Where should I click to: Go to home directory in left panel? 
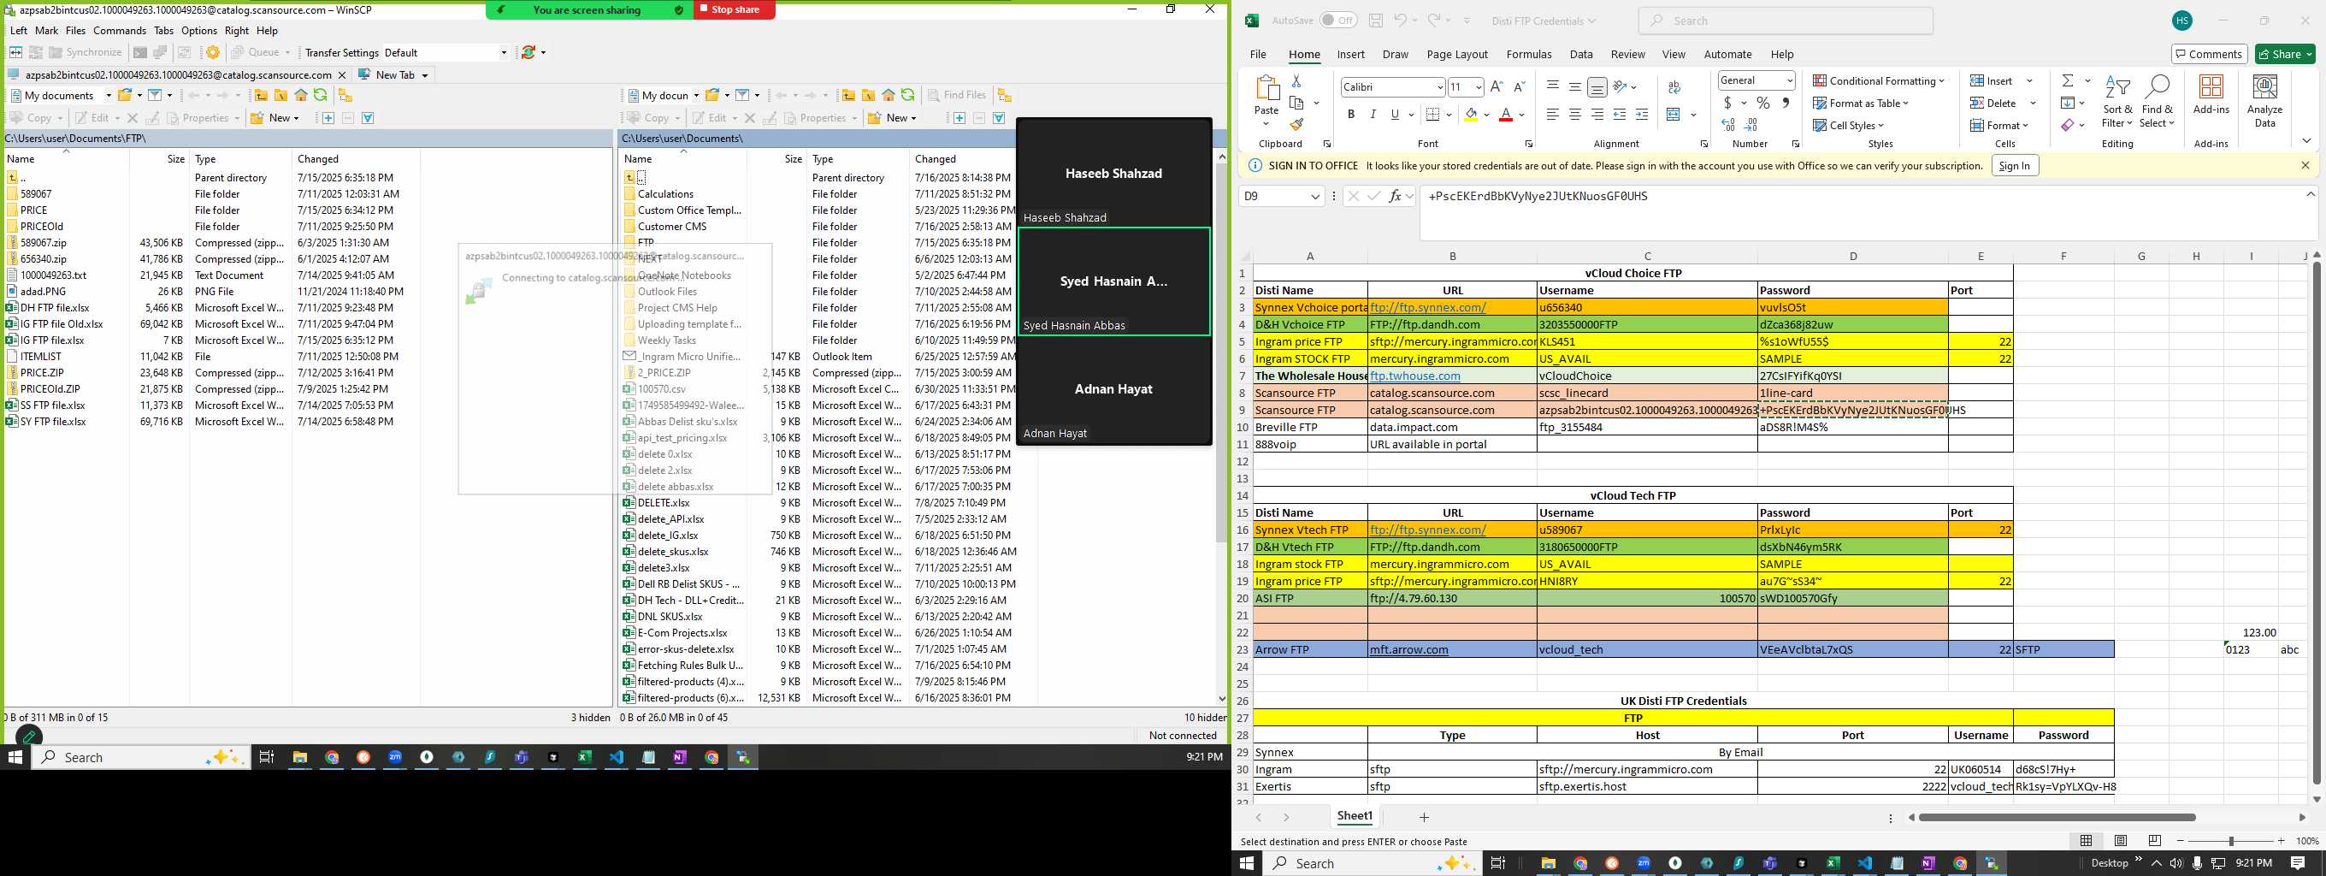[301, 95]
